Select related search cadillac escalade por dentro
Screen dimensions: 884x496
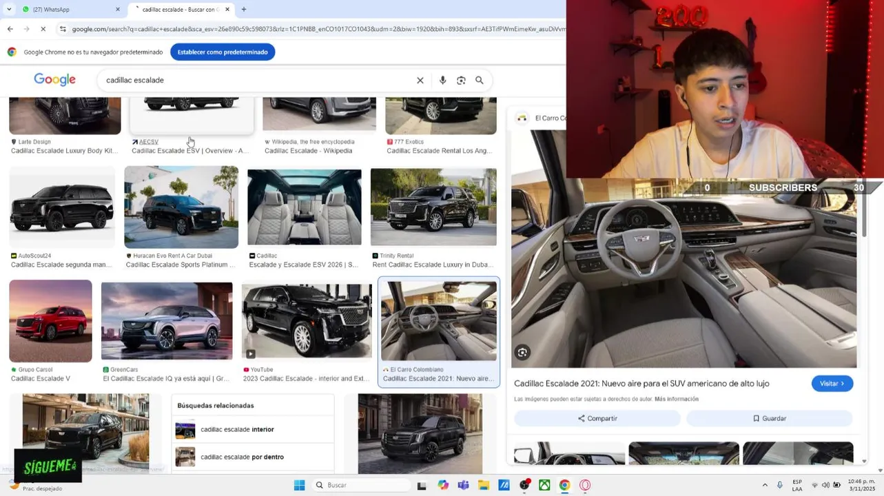pyautogui.click(x=252, y=457)
